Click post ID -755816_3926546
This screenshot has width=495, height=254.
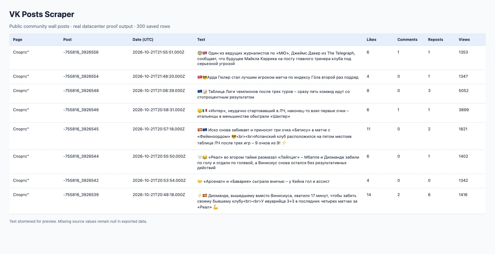pyautogui.click(x=81, y=110)
